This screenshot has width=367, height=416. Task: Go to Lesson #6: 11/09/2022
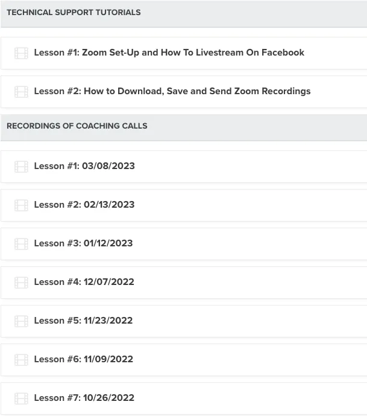coord(83,359)
